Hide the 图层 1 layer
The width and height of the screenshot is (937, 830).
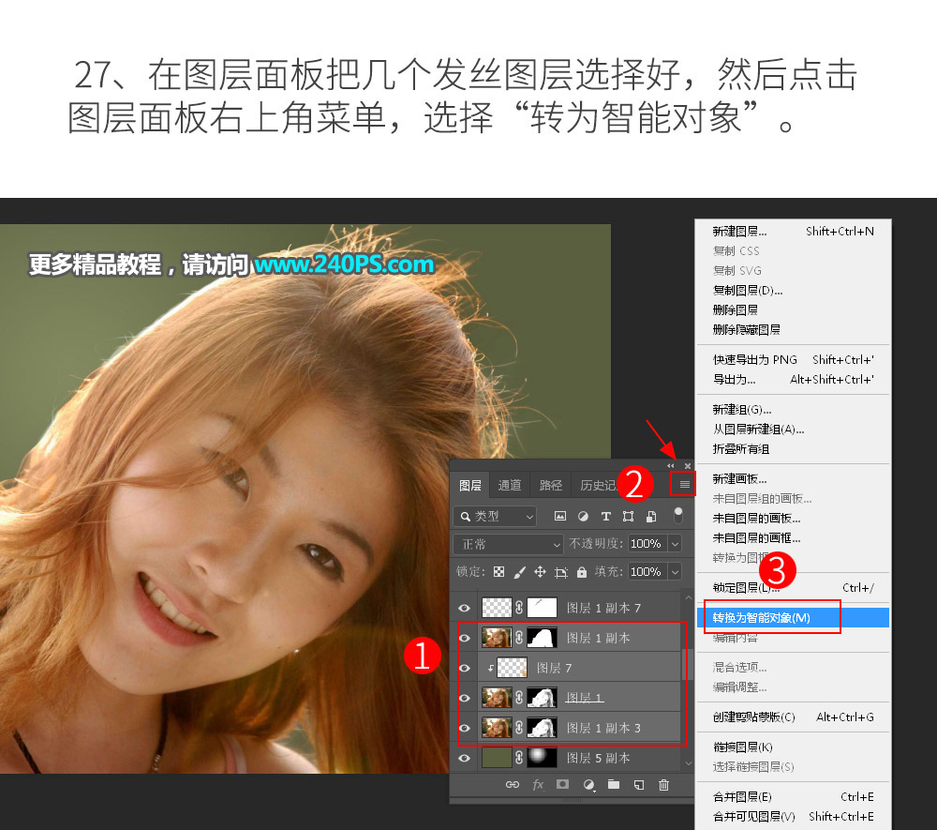click(465, 698)
